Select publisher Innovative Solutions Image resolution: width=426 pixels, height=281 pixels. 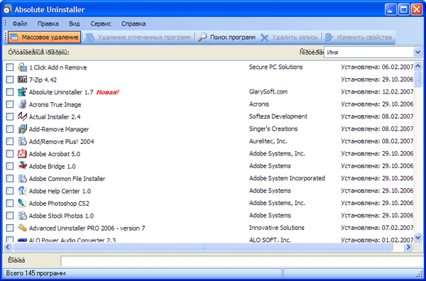pyautogui.click(x=277, y=228)
